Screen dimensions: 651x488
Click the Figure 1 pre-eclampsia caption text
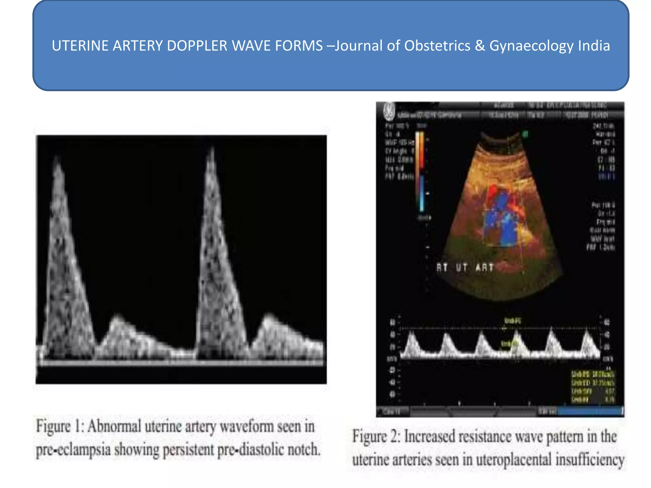178,438
